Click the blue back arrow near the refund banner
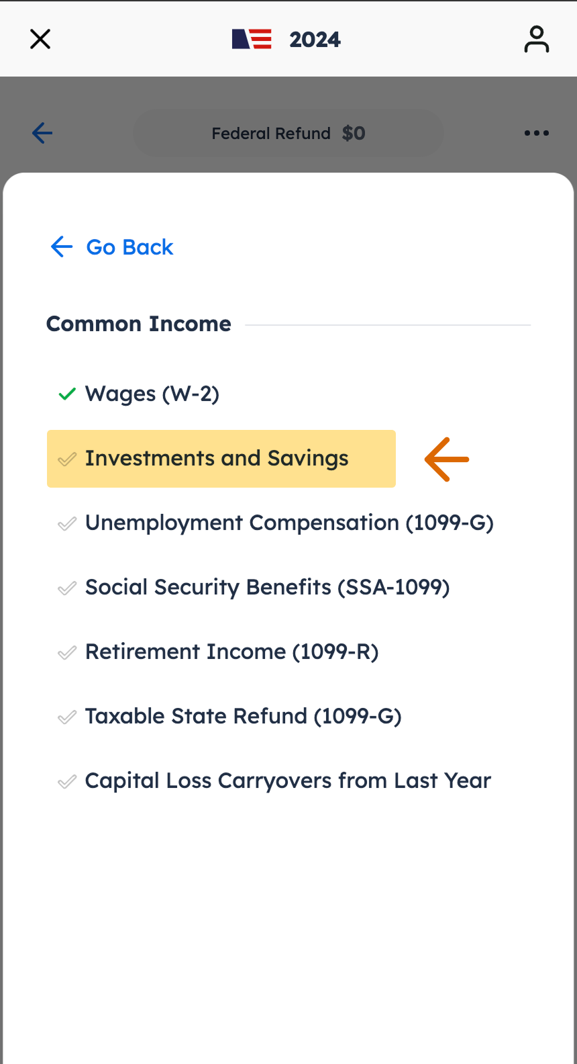Image resolution: width=577 pixels, height=1064 pixels. pos(42,133)
